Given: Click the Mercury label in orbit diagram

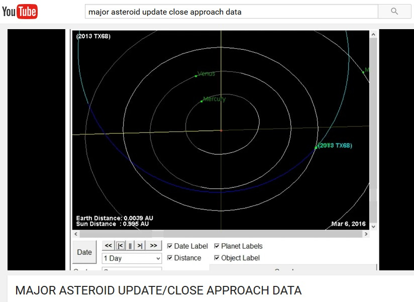Looking at the screenshot, I should tap(215, 99).
